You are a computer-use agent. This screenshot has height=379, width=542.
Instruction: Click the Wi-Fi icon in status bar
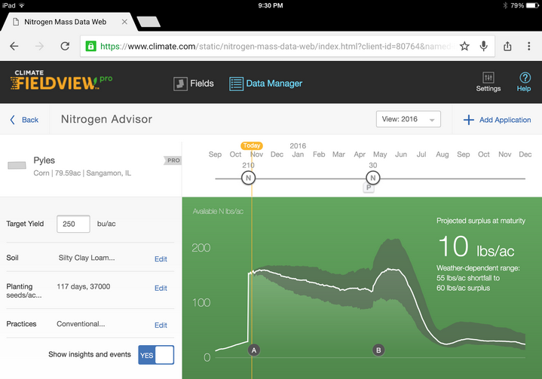coord(22,5)
